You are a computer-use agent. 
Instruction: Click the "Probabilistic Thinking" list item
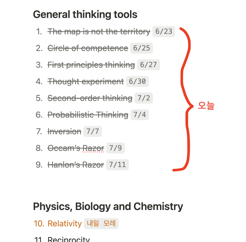[88, 115]
